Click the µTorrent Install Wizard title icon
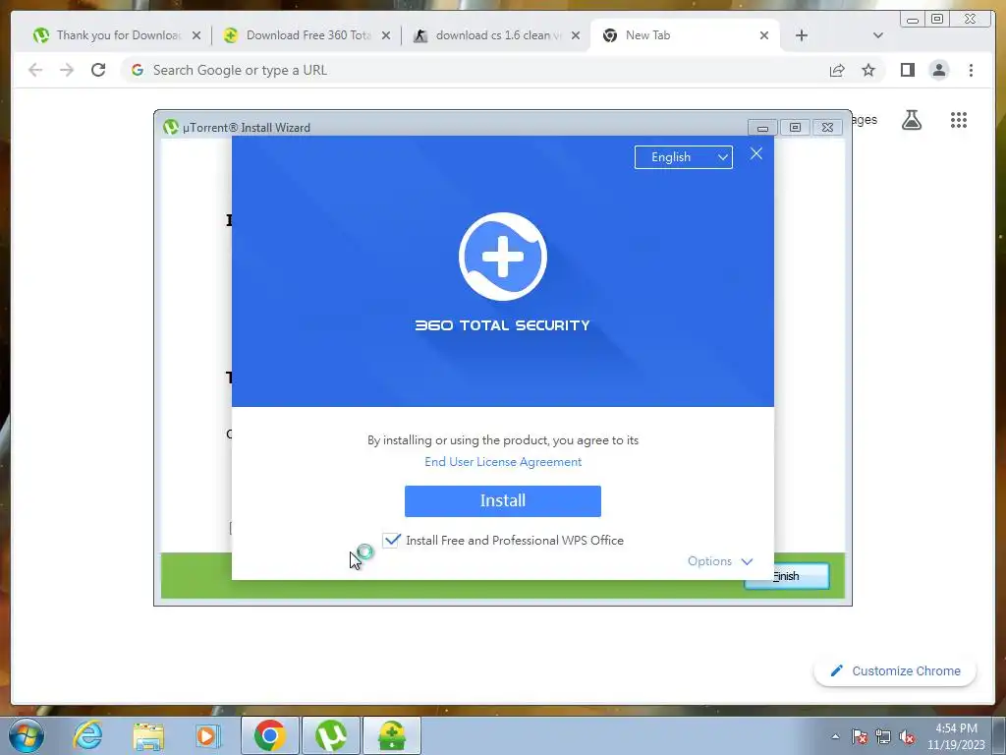The height and width of the screenshot is (755, 1006). point(171,127)
